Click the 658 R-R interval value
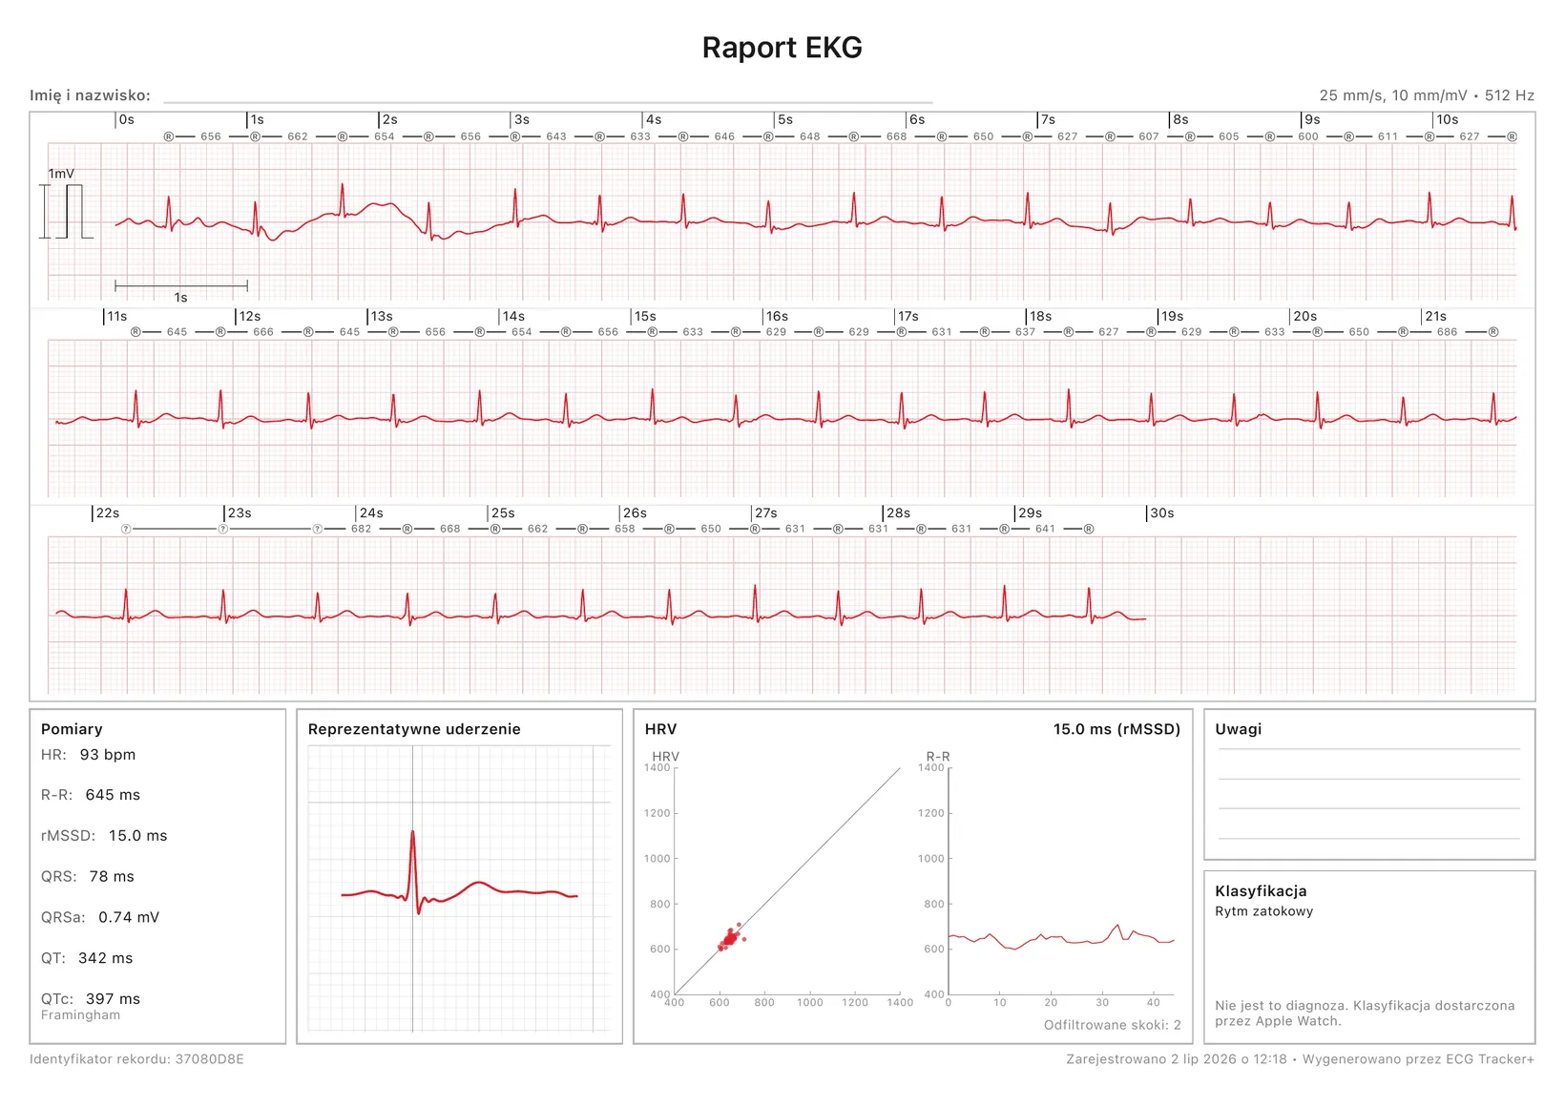This screenshot has height=1107, width=1565. pyautogui.click(x=625, y=529)
